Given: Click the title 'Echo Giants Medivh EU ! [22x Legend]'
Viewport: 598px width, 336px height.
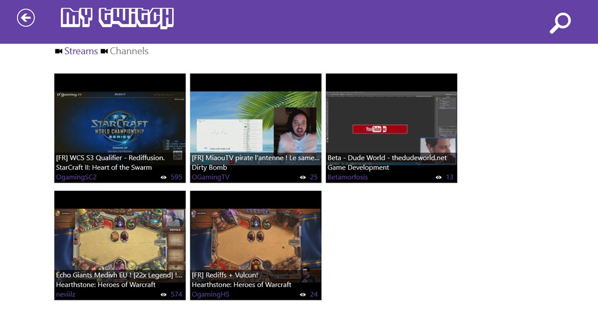Looking at the screenshot, I should [119, 275].
